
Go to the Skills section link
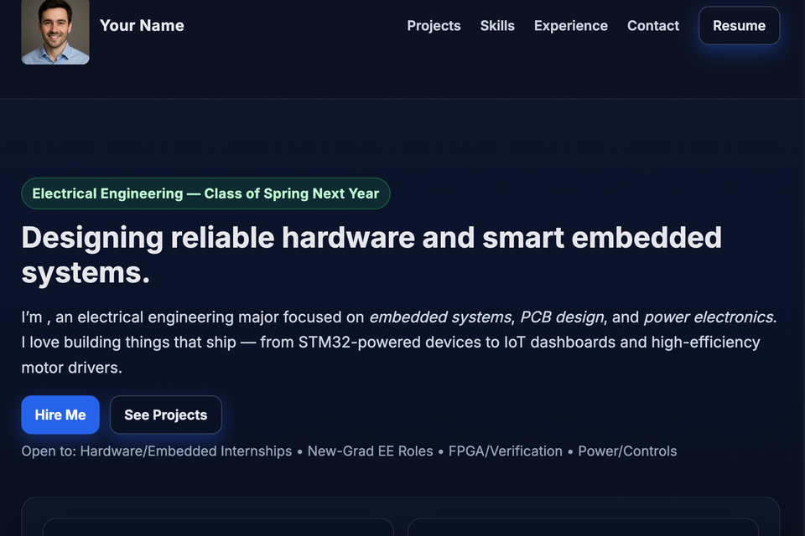point(497,25)
